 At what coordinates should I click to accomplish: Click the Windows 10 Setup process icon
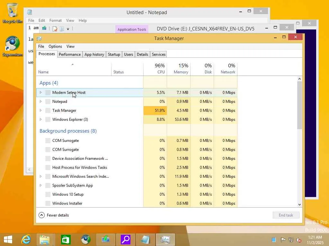48,194
